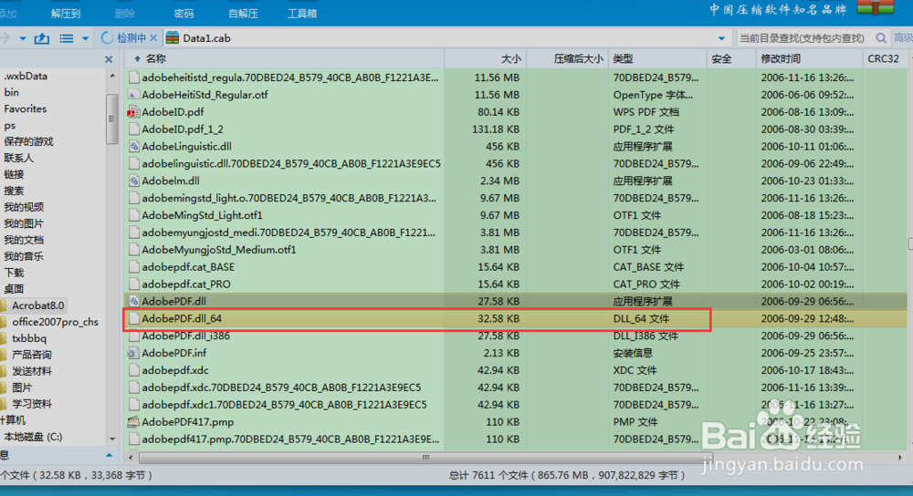Select the AdobeLinguistic.dll file icon
This screenshot has height=496, width=913.
coord(133,147)
